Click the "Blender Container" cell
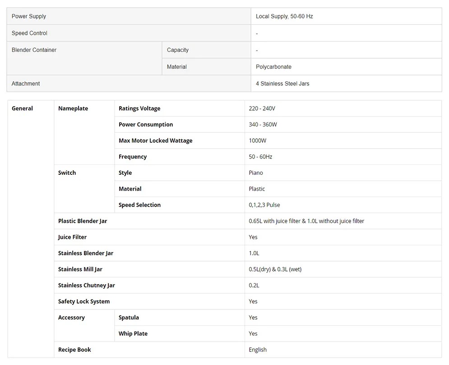The image size is (449, 365). pos(34,50)
